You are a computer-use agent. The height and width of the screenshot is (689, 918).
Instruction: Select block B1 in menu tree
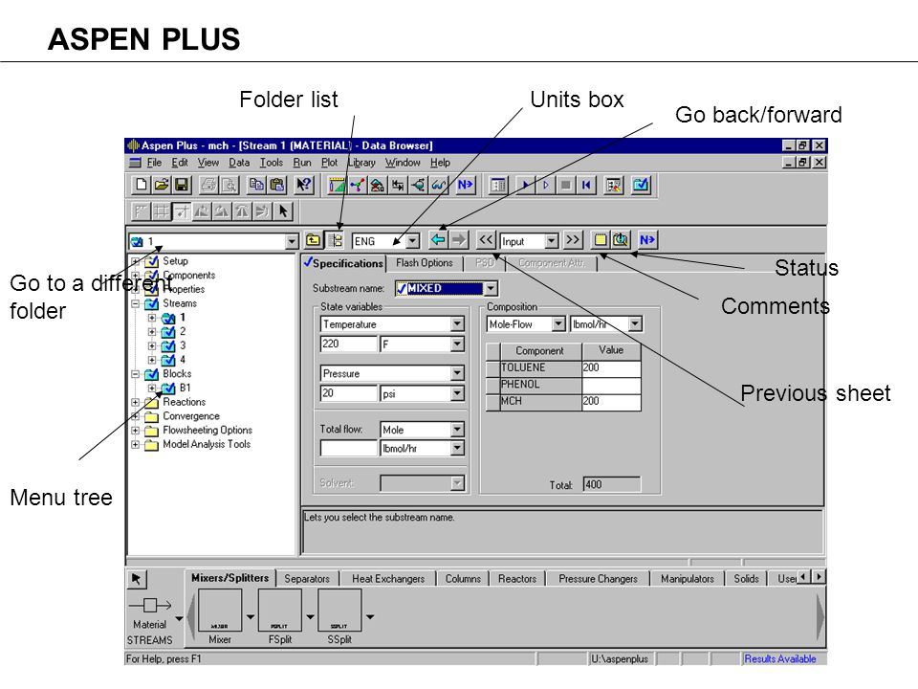185,388
